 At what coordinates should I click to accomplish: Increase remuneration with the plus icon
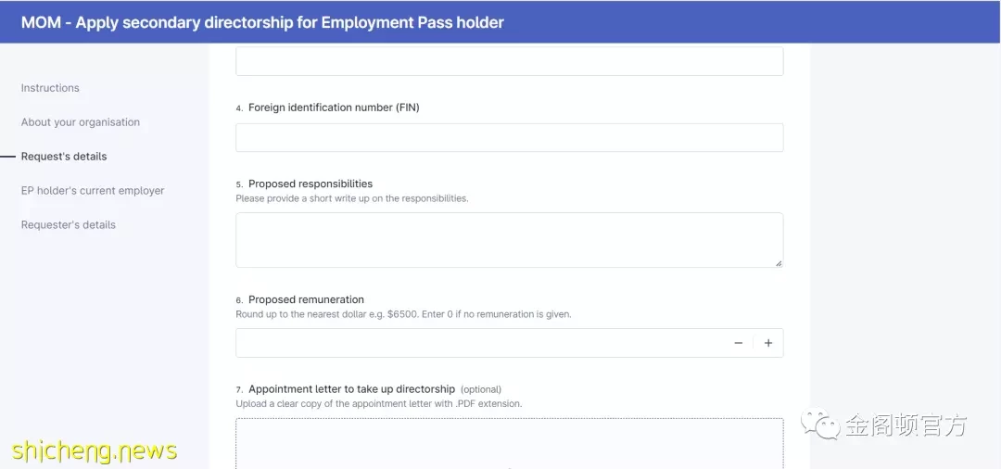(768, 343)
